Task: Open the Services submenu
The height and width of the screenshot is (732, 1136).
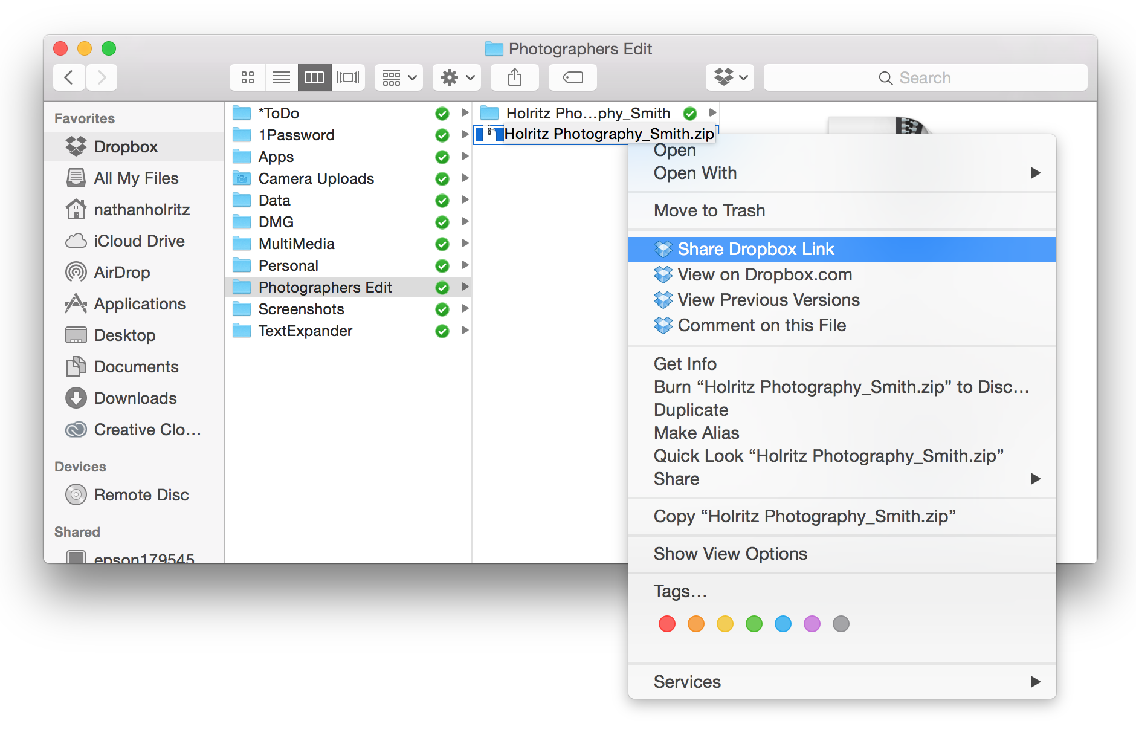Action: click(842, 682)
